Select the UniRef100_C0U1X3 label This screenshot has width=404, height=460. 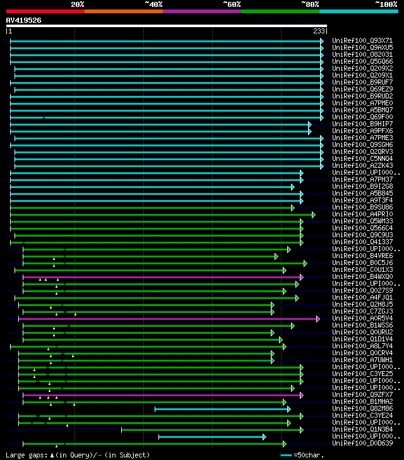(x=362, y=269)
